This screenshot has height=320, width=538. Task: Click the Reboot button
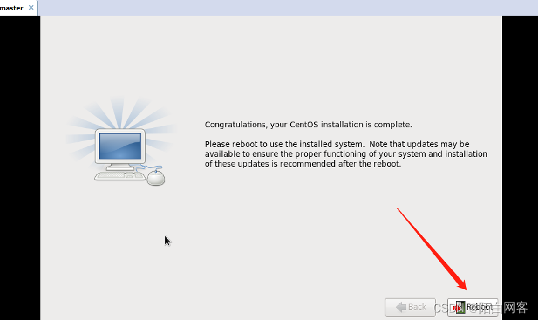[472, 307]
